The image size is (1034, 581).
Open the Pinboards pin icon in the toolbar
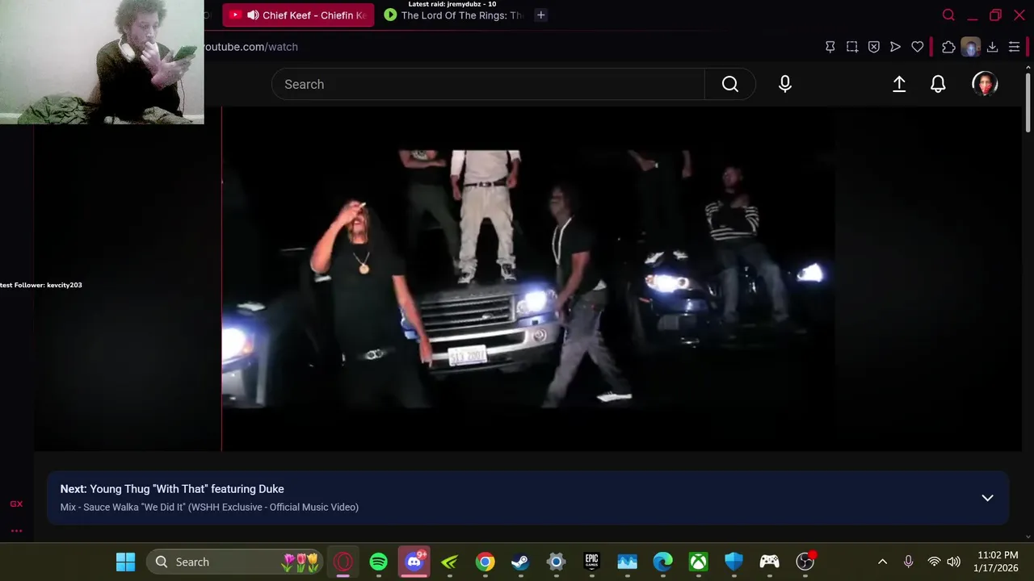point(830,47)
